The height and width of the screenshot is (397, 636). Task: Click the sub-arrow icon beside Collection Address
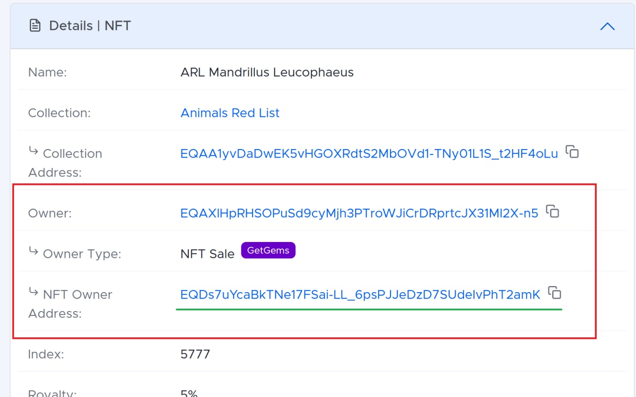[33, 151]
